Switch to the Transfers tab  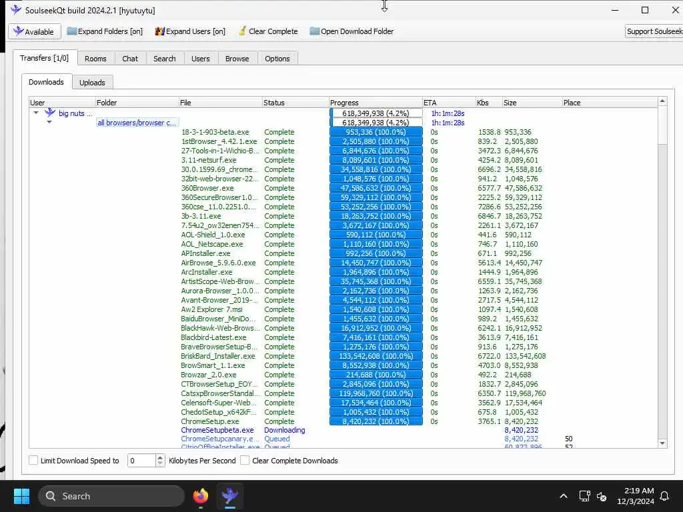pyautogui.click(x=44, y=58)
